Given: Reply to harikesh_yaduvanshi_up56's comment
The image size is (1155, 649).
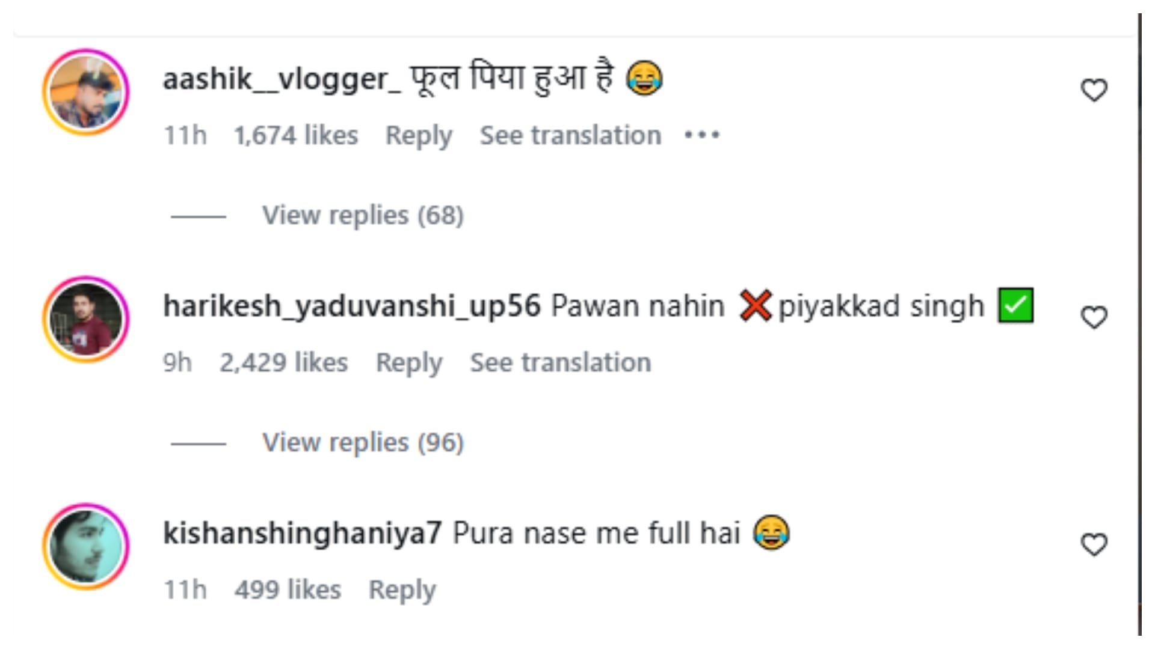Looking at the screenshot, I should click(x=409, y=363).
